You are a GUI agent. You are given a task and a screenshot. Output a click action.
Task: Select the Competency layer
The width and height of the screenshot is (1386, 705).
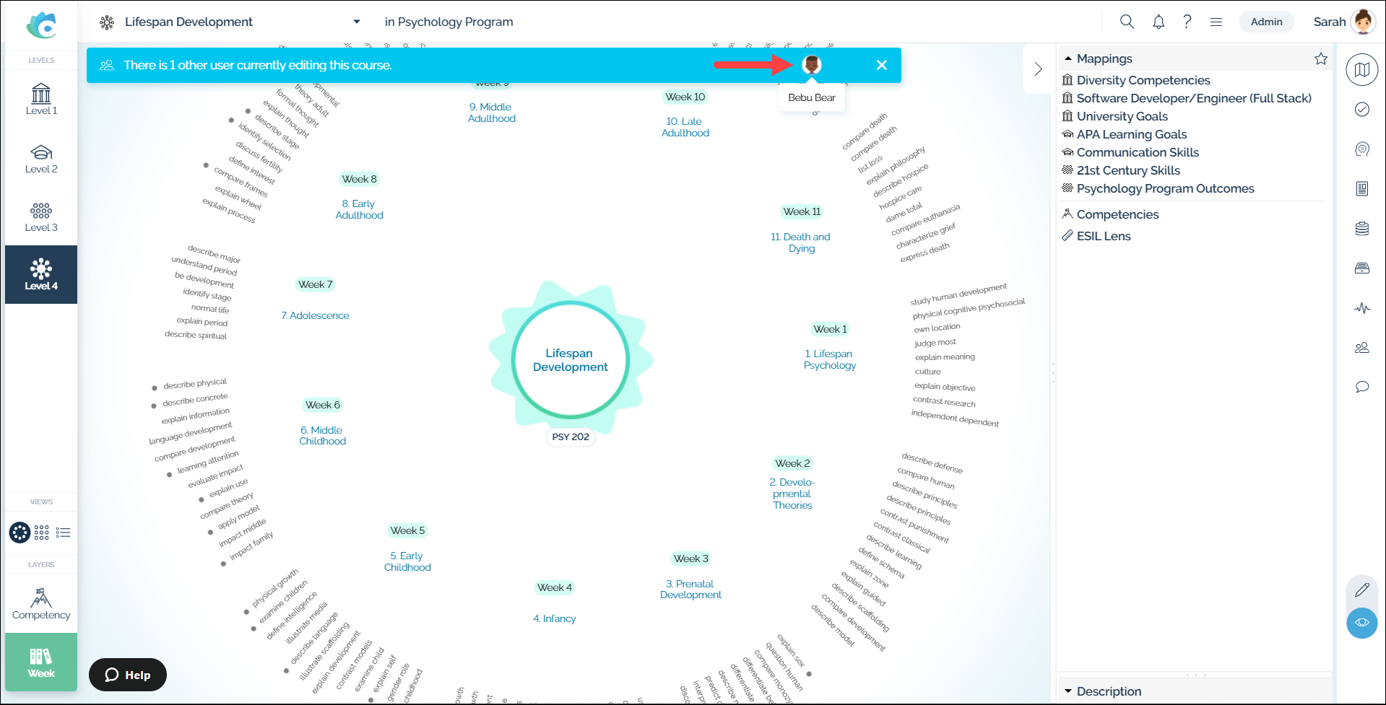click(41, 603)
